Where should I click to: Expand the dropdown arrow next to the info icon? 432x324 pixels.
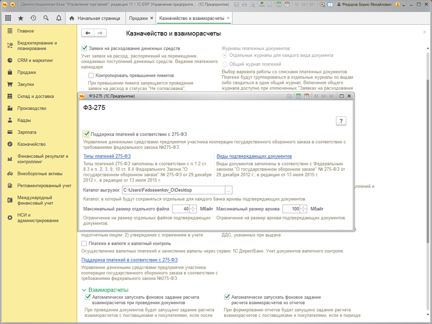(404, 5)
